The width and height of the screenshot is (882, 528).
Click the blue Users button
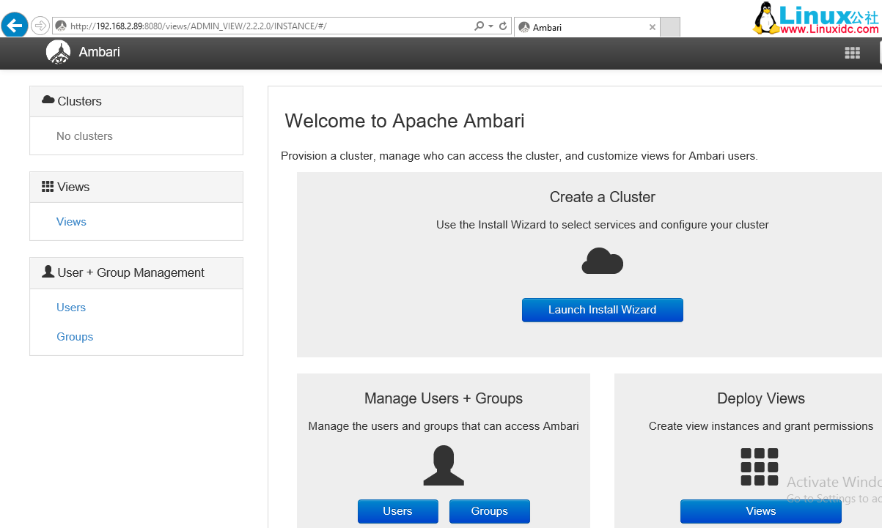397,511
